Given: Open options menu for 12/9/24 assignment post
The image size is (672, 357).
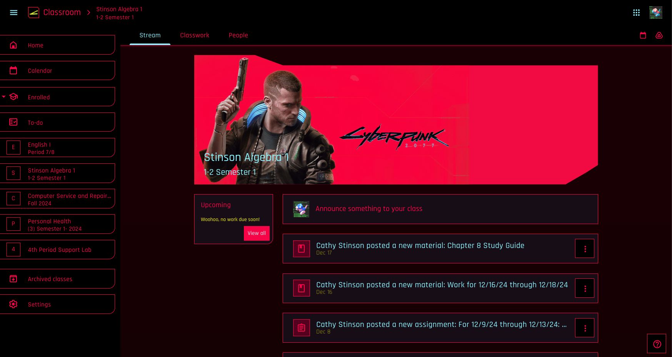Looking at the screenshot, I should coord(585,328).
